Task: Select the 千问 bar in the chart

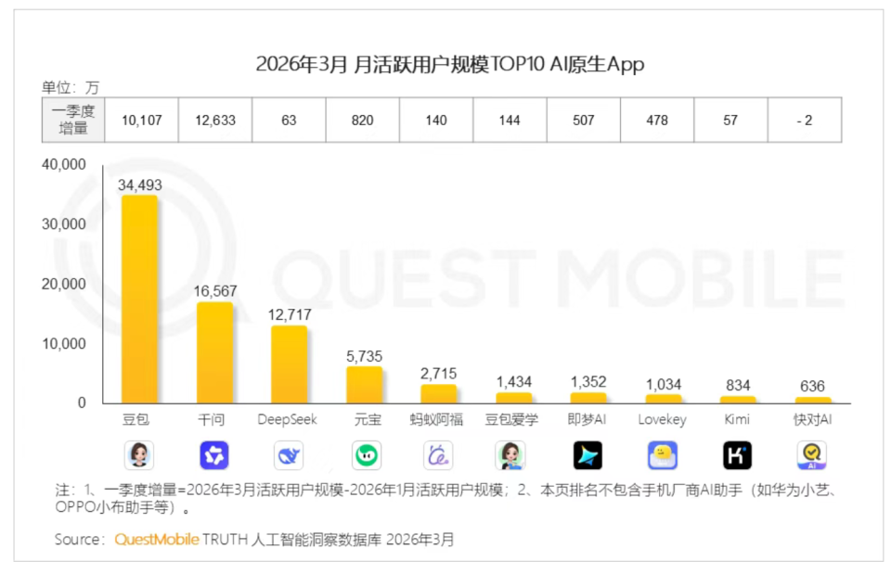Action: 214,352
